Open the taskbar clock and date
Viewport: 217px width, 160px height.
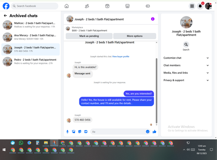202,150
